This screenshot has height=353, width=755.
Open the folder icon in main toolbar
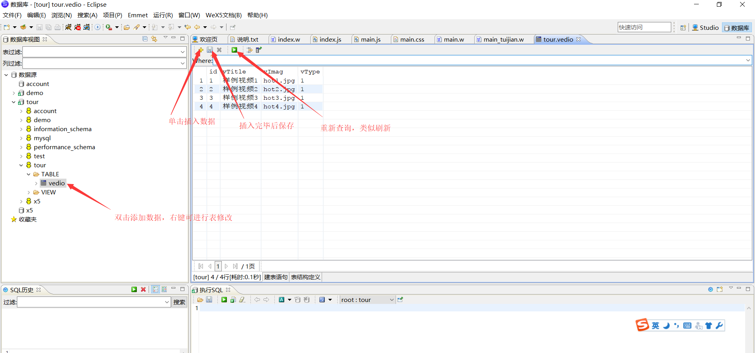(x=127, y=27)
